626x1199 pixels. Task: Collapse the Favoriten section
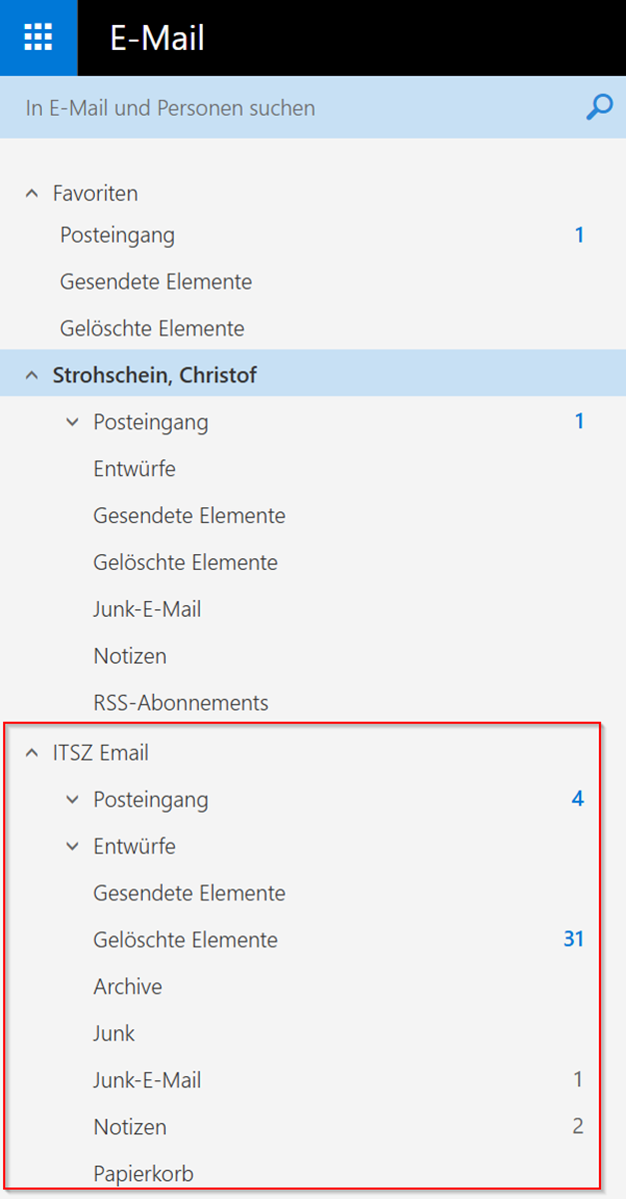(x=32, y=193)
